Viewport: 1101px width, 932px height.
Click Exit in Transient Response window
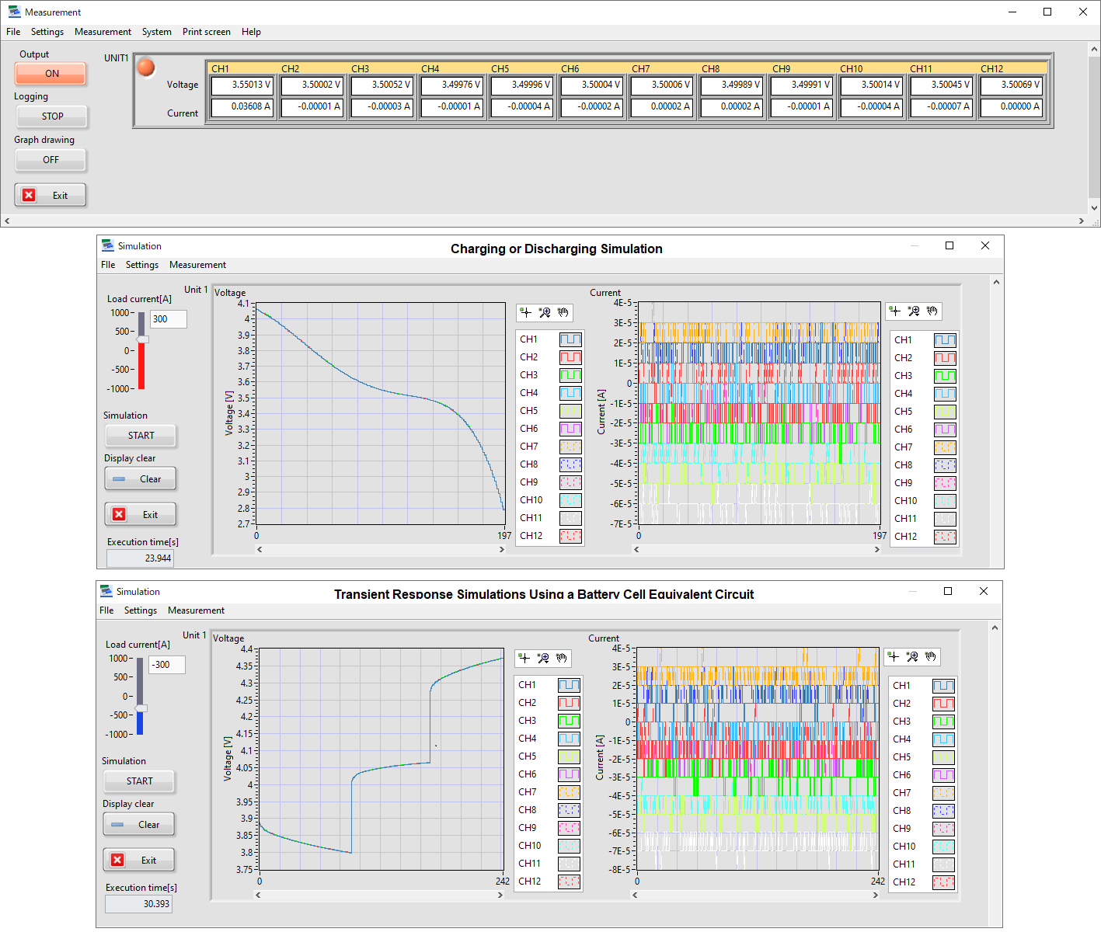point(139,861)
